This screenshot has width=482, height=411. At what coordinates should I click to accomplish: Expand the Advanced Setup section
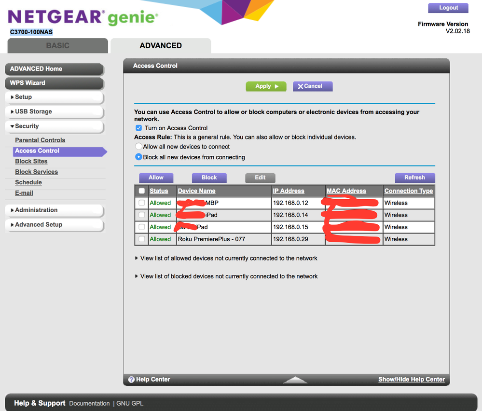pyautogui.click(x=55, y=225)
